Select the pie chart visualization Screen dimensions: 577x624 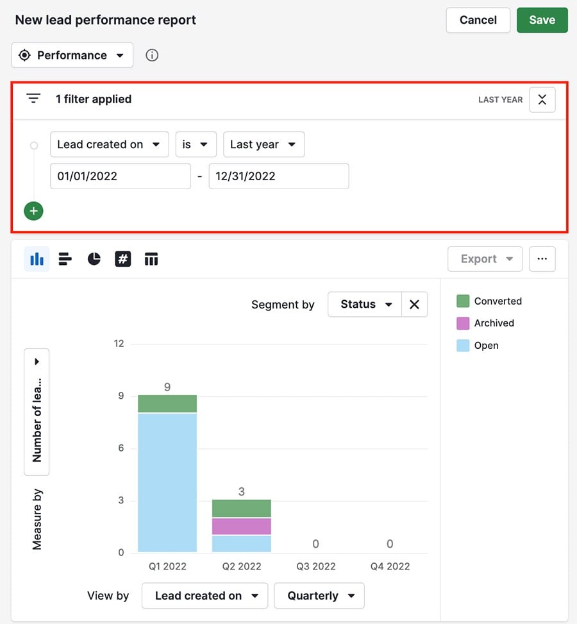94,258
